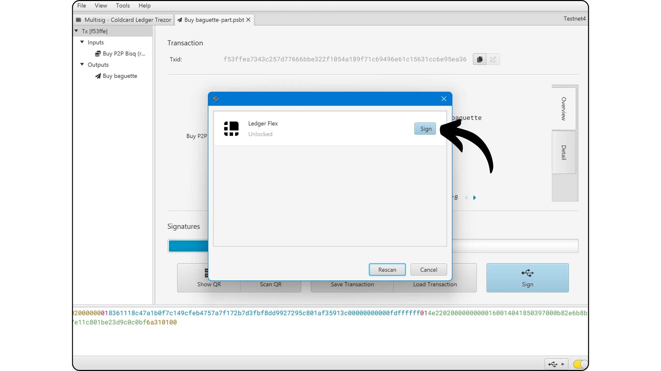Click the copy Txid clipboard icon
The height and width of the screenshot is (371, 661).
[x=479, y=59]
